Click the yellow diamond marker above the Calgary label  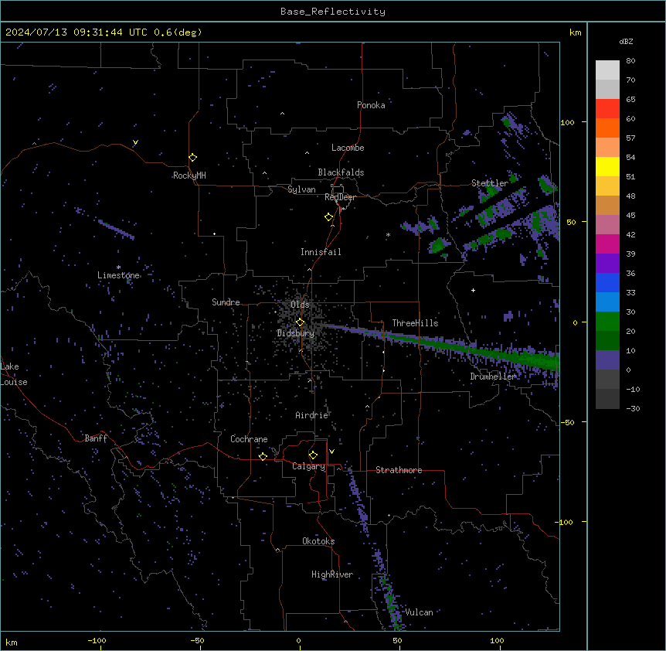click(x=313, y=455)
